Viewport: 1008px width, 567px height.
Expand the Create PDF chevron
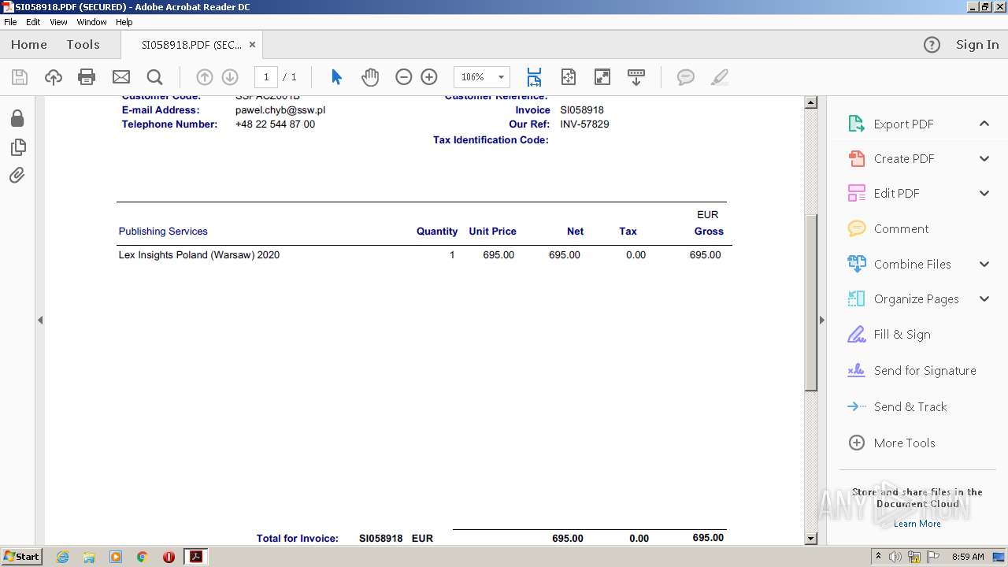click(984, 158)
